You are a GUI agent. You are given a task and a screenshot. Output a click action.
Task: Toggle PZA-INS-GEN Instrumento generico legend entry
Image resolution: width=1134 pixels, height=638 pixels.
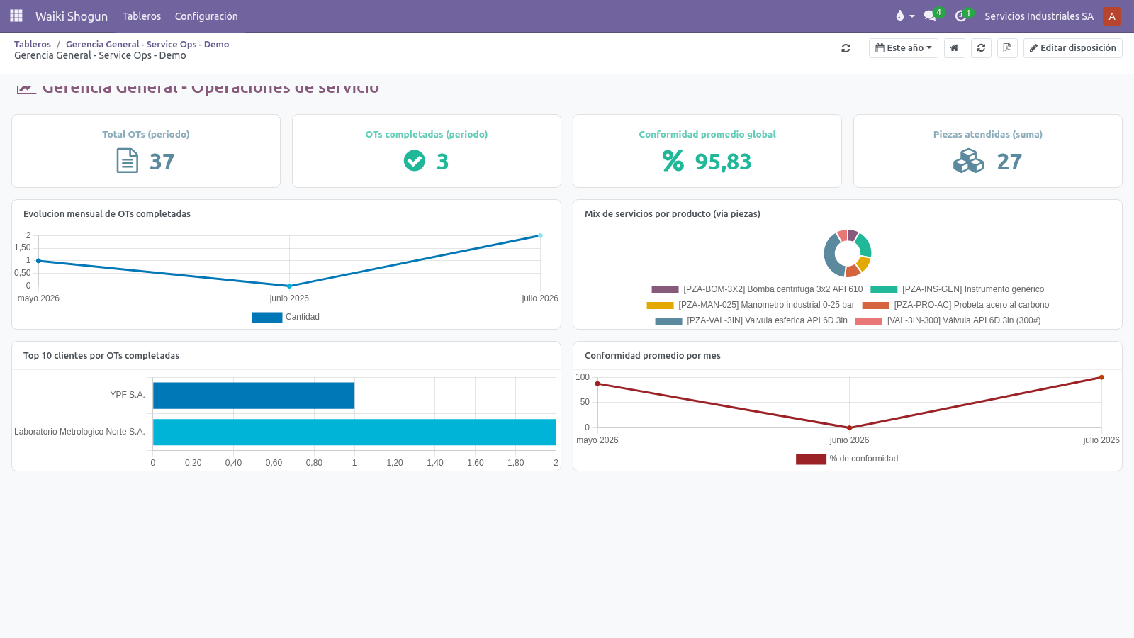tap(958, 289)
